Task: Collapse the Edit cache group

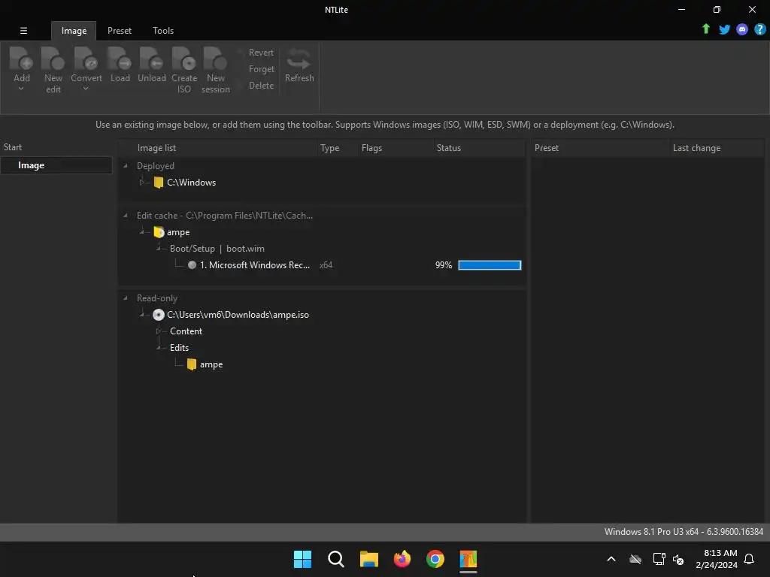Action: pyautogui.click(x=126, y=216)
